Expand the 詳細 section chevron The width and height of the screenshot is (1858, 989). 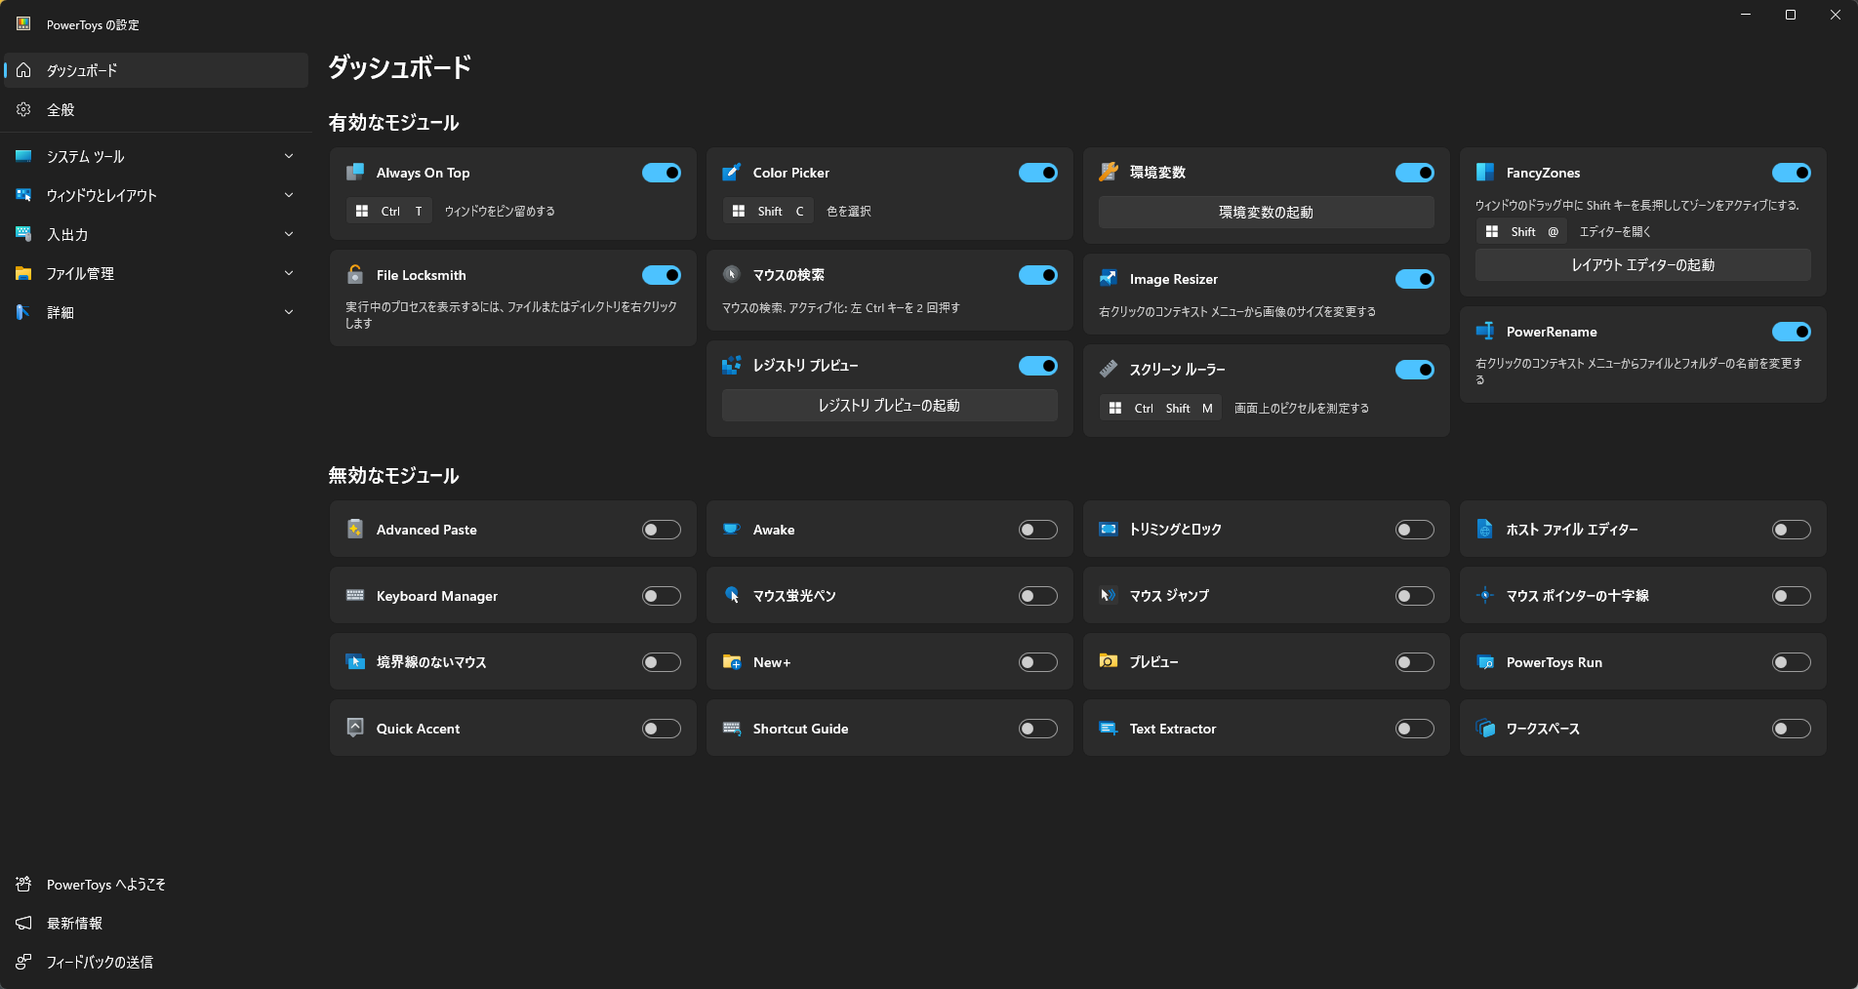tap(289, 312)
